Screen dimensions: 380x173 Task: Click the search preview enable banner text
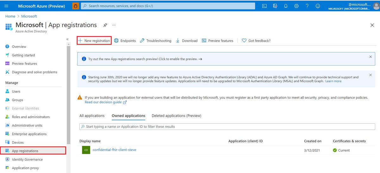145,59
